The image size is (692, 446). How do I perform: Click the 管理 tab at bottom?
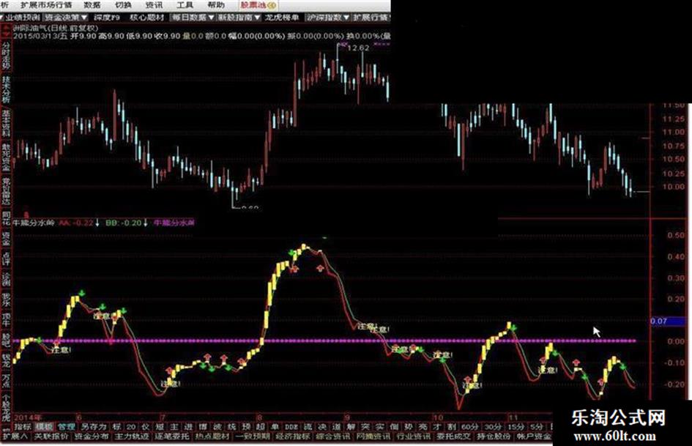pyautogui.click(x=66, y=426)
